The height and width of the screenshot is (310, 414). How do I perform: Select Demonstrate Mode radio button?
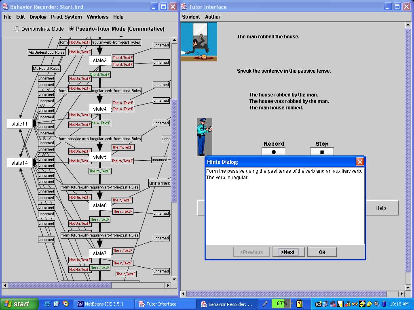[x=17, y=29]
